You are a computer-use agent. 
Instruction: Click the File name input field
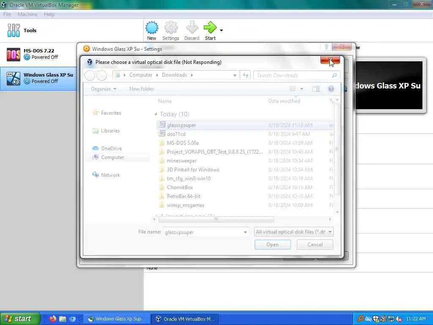point(203,232)
